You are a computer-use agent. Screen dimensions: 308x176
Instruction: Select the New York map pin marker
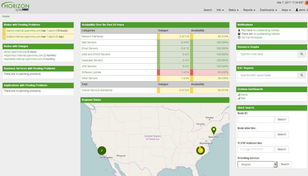point(214,131)
